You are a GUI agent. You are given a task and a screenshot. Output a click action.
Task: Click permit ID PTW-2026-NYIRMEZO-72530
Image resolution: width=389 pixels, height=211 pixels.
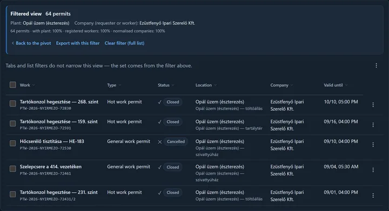[45, 148]
